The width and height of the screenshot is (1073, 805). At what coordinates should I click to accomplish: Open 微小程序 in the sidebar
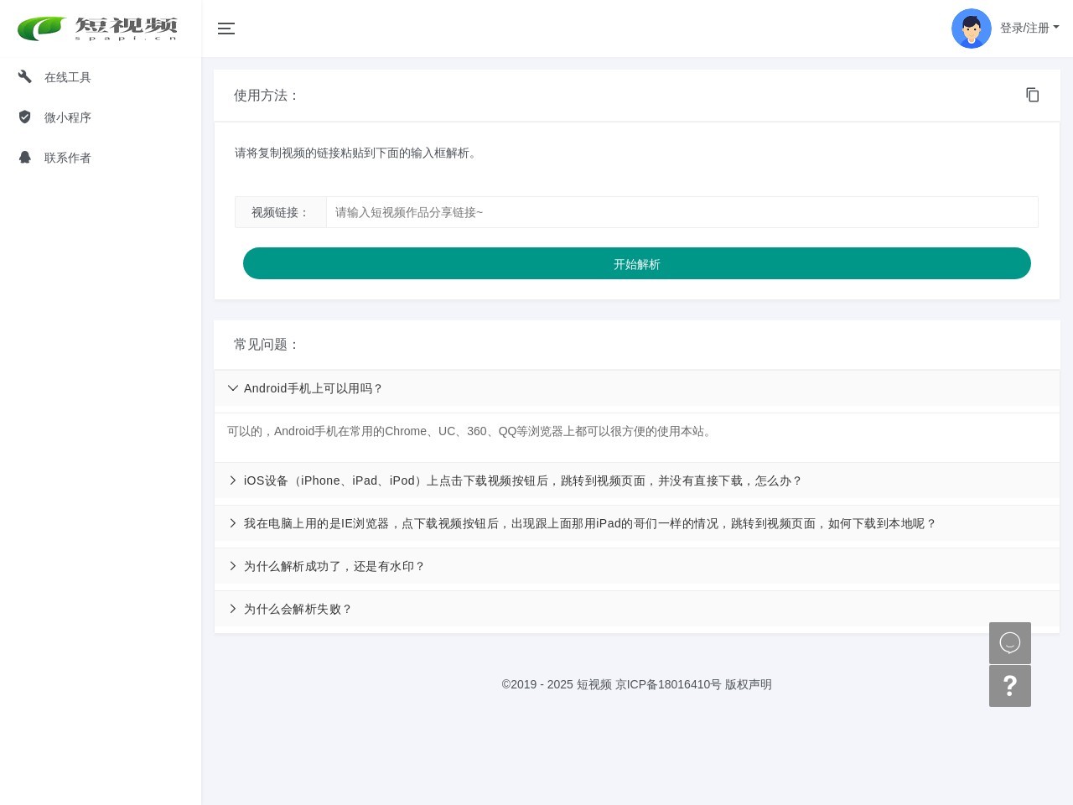(67, 117)
